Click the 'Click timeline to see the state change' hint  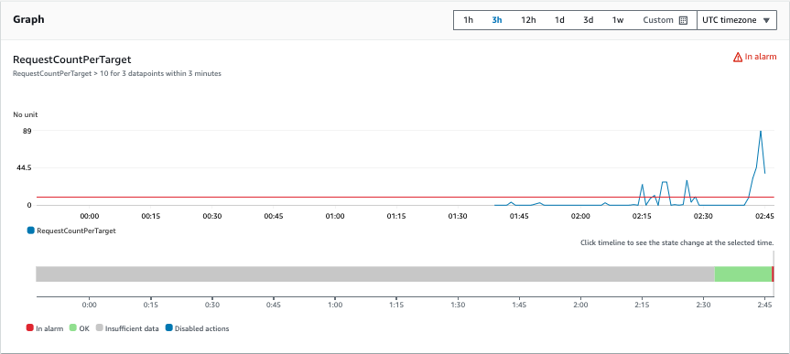[676, 242]
